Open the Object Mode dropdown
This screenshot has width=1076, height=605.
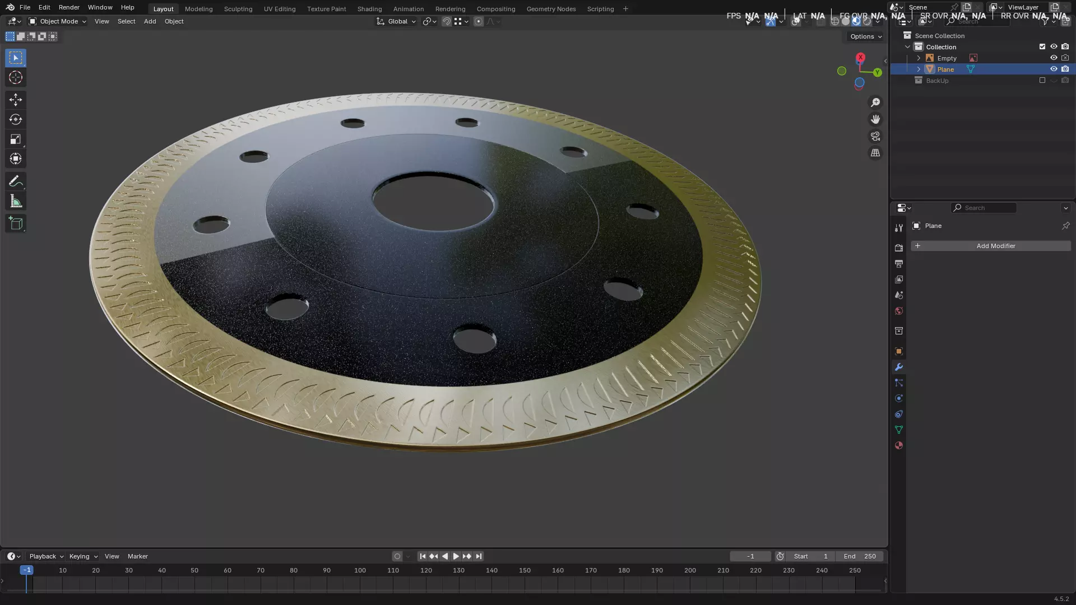click(57, 21)
